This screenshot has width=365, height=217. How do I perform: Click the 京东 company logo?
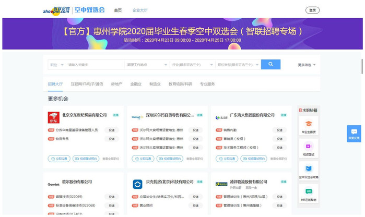53,117
